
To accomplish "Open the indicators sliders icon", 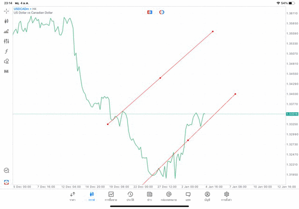I will click(x=7, y=41).
